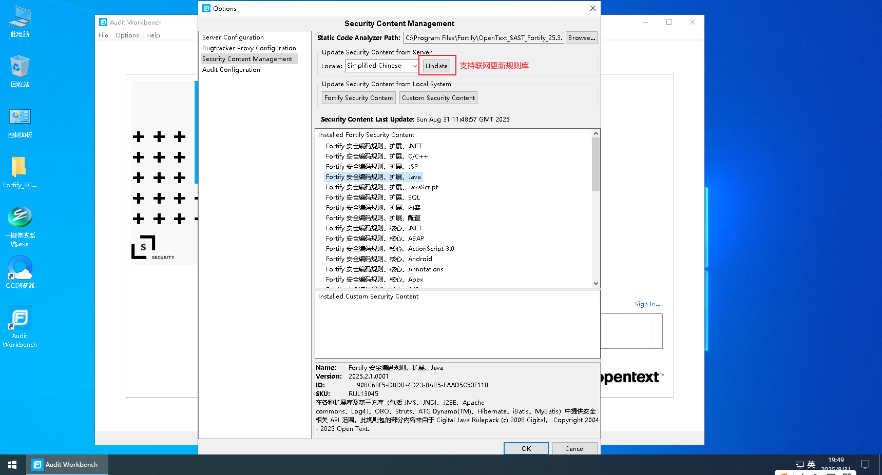Click the Audit Workbench window title icon
This screenshot has width=882, height=475.
103,22
